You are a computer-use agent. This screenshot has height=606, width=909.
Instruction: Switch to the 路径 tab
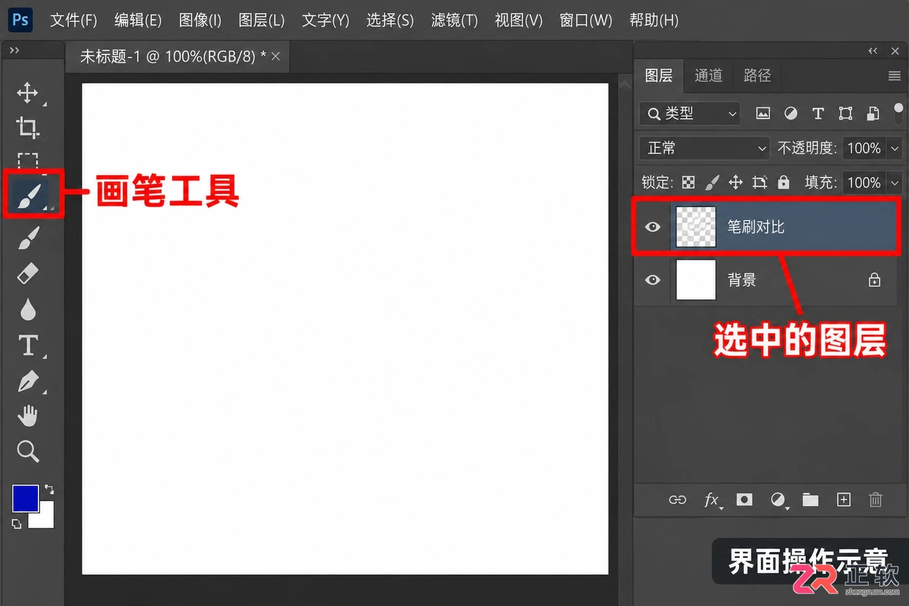757,76
